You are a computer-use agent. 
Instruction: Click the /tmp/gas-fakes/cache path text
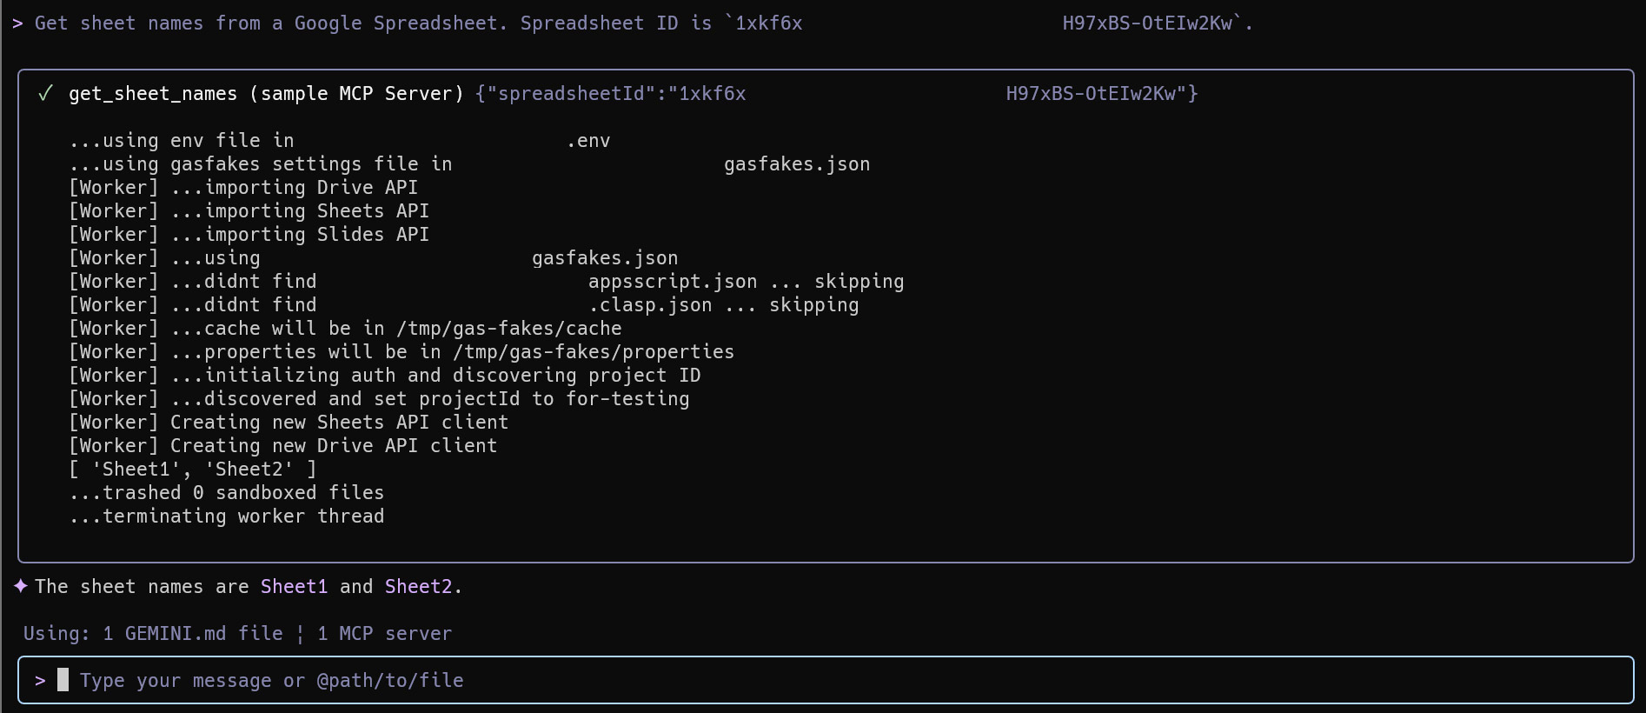tap(508, 329)
